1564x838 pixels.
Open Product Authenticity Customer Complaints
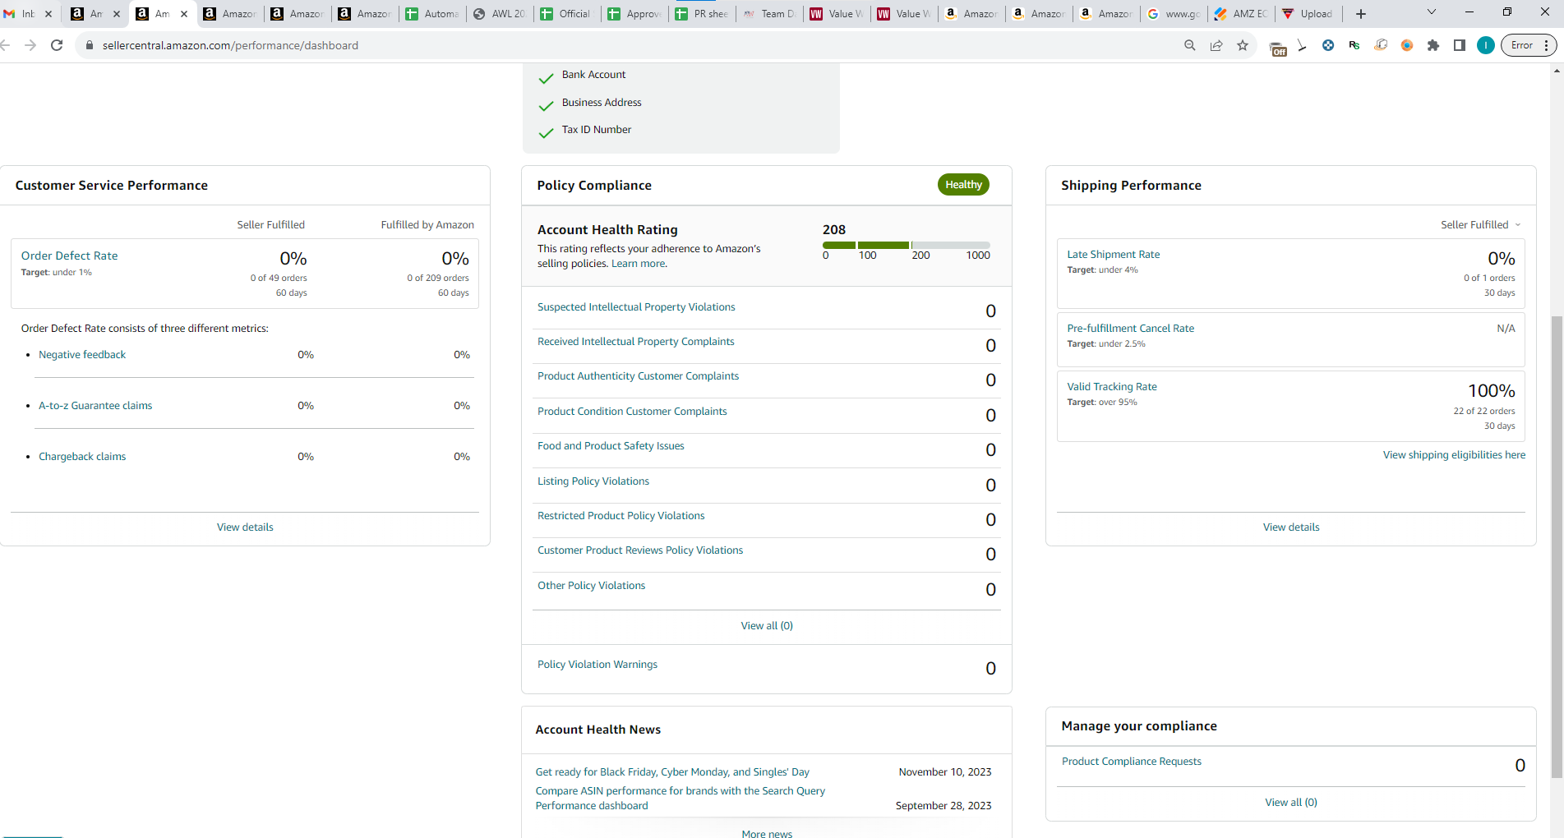638,376
